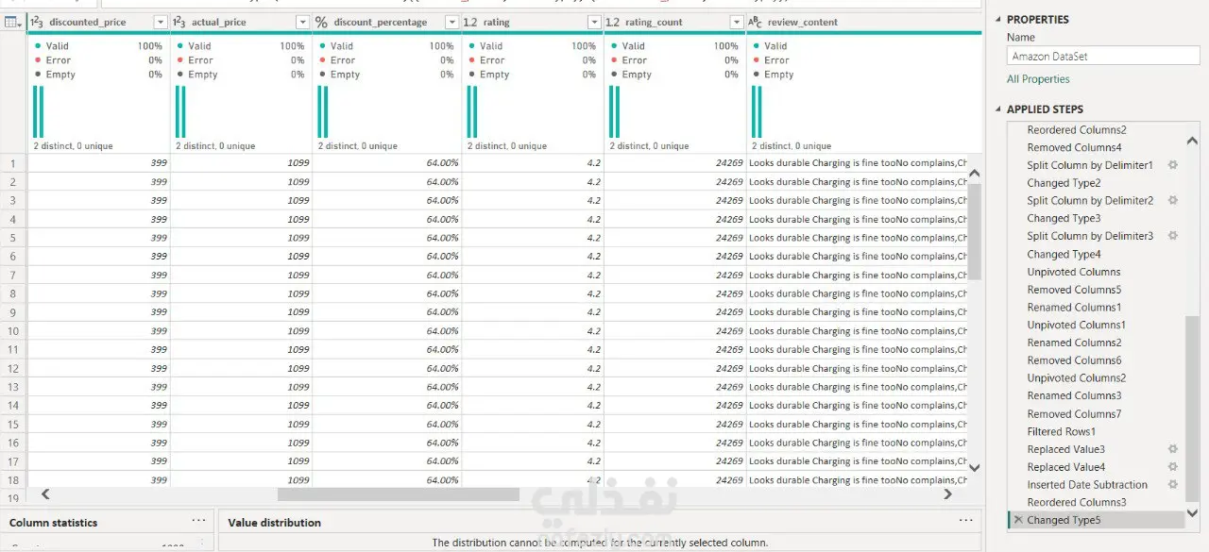This screenshot has height=552, width=1209.
Task: Open filter dropdown for actual_price column
Action: pyautogui.click(x=302, y=22)
